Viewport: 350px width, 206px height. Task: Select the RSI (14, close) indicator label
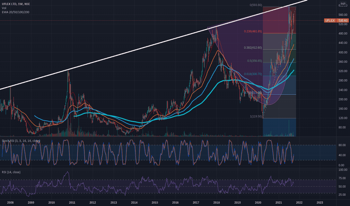click(x=11, y=172)
